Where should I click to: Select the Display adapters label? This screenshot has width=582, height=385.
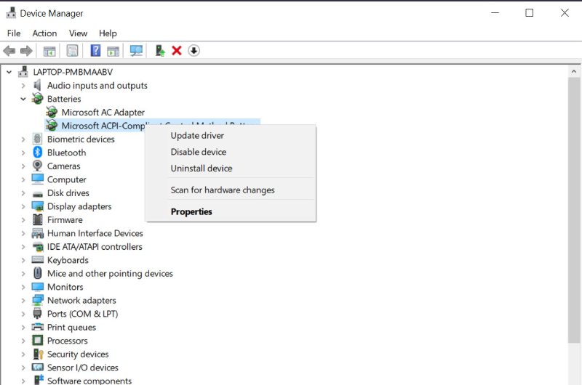79,206
